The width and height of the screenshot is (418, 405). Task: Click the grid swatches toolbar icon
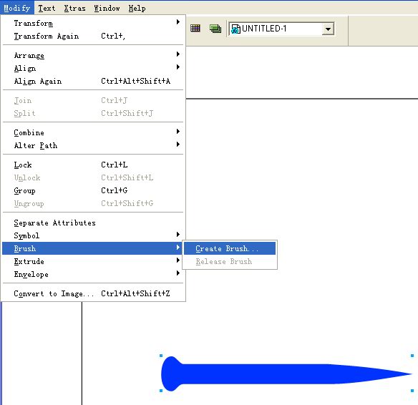pos(195,28)
